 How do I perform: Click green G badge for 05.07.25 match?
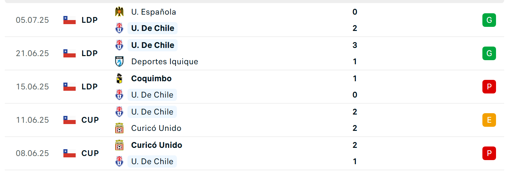tap(489, 20)
